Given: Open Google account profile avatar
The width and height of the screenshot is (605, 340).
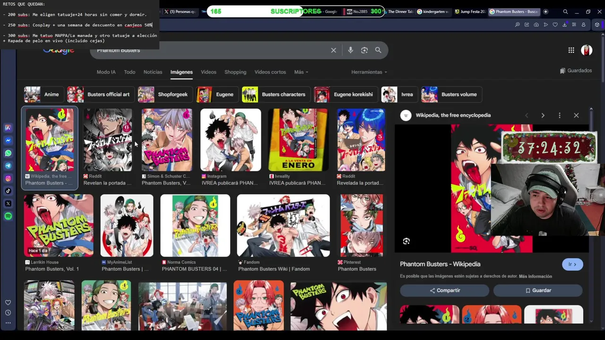Looking at the screenshot, I should (587, 50).
